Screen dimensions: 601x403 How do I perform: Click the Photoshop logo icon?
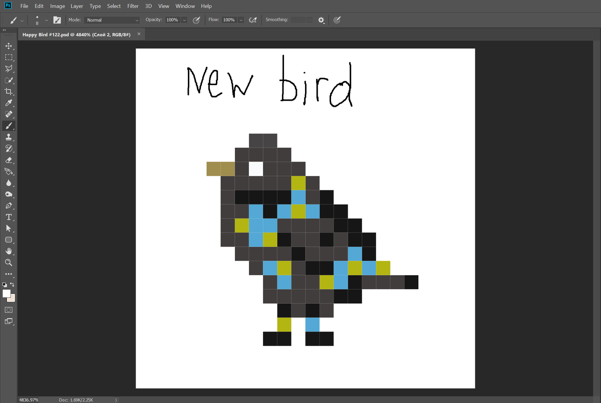[x=8, y=6]
